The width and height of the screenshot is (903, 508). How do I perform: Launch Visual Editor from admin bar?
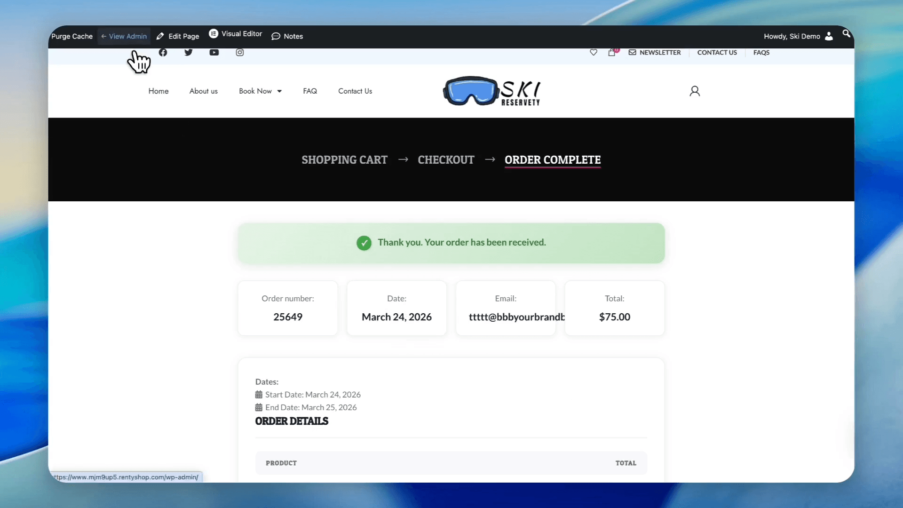[236, 34]
